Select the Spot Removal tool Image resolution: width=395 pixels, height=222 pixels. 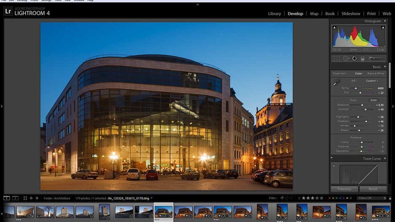(x=346, y=59)
